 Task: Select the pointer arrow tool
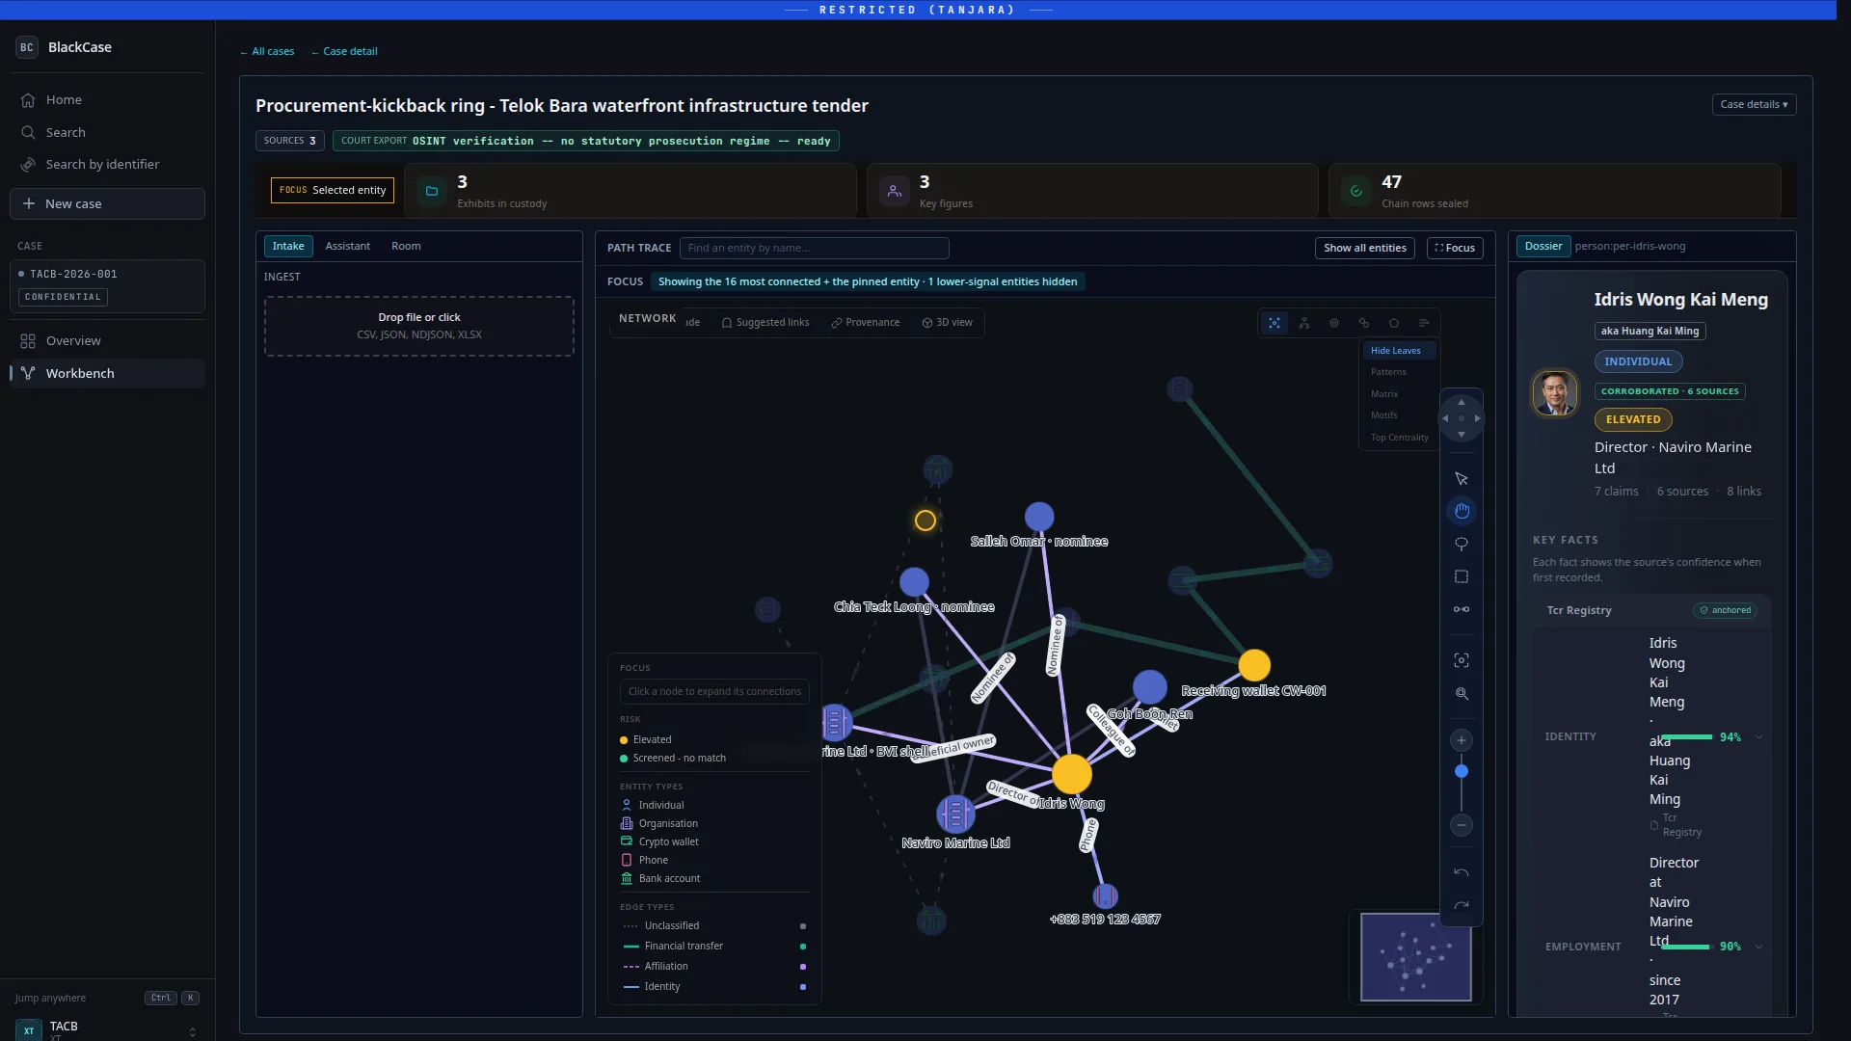[1462, 479]
